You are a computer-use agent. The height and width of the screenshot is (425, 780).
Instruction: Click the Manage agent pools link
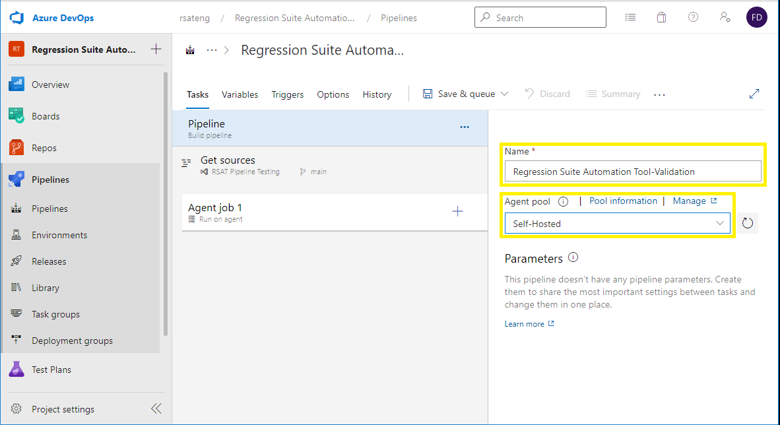click(x=694, y=201)
